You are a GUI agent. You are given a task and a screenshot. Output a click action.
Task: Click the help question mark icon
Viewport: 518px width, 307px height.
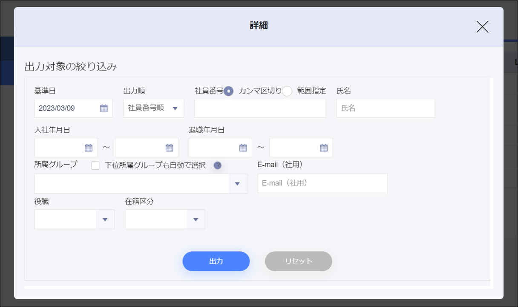(218, 165)
